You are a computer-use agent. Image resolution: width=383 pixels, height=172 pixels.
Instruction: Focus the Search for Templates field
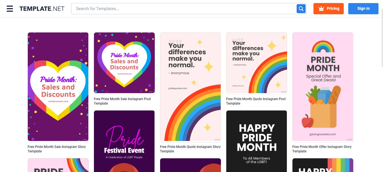click(184, 9)
